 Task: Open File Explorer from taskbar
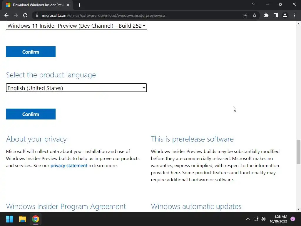[x=22, y=219]
